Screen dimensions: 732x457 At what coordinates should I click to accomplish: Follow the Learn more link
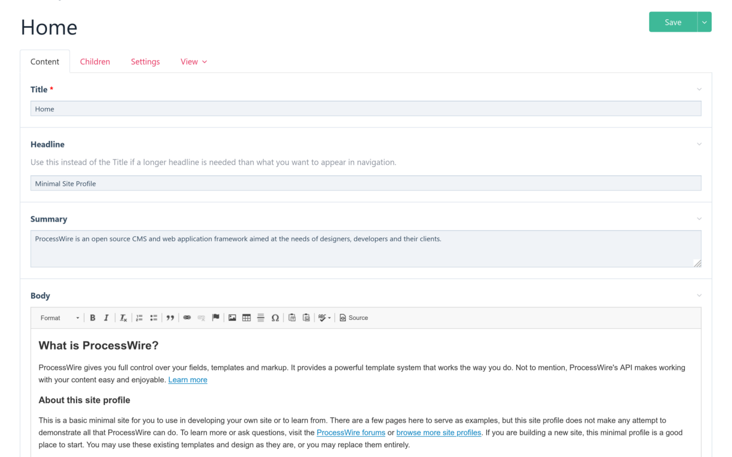click(188, 380)
